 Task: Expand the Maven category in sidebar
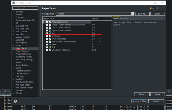pyautogui.click(x=13, y=46)
